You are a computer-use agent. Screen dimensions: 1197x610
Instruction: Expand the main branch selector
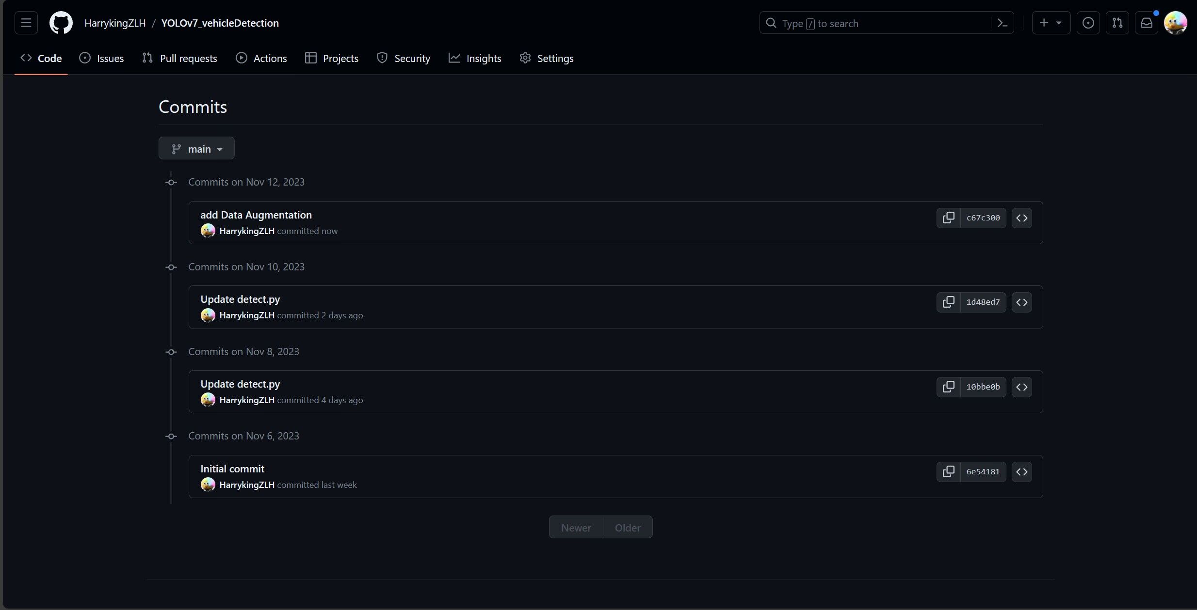(196, 149)
